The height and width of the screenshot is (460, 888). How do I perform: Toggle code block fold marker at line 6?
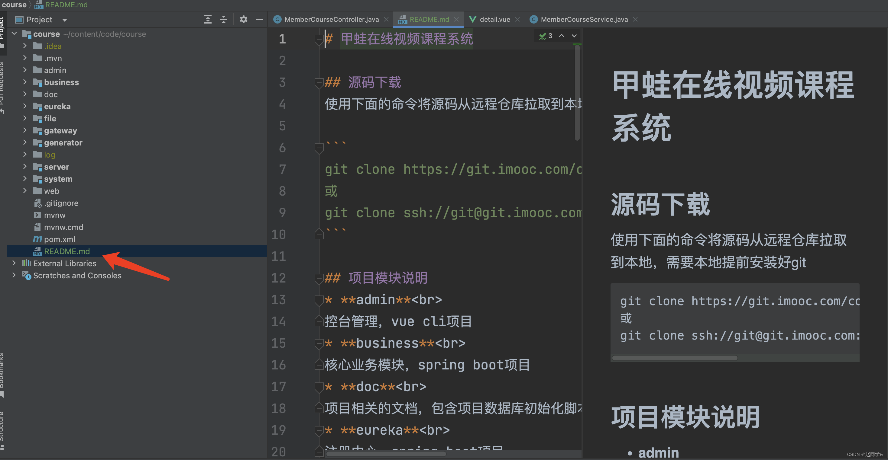(x=319, y=148)
